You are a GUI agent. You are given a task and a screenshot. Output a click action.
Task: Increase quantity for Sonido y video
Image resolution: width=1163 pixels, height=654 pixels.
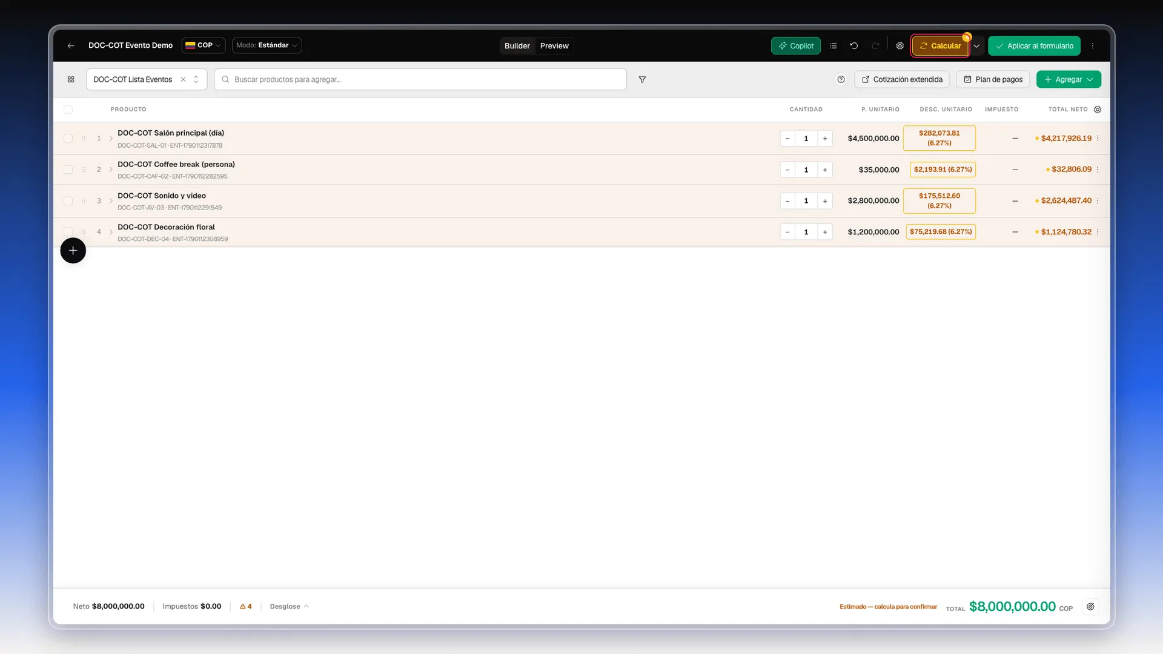(824, 201)
